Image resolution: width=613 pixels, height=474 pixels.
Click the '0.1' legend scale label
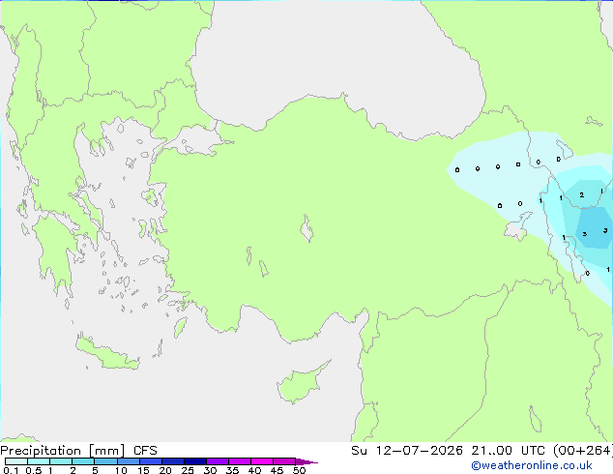click(11, 470)
